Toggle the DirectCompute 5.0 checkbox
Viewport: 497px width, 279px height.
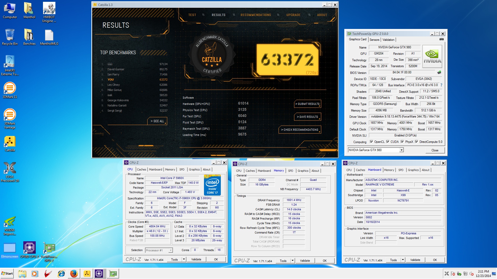click(x=416, y=142)
